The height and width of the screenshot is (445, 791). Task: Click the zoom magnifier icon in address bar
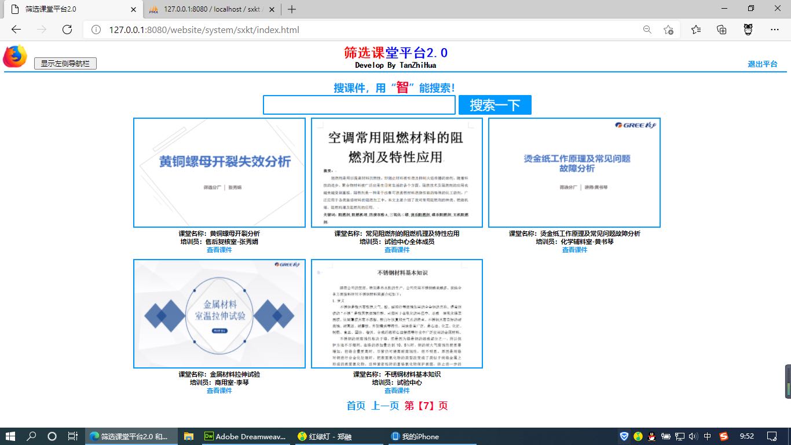pyautogui.click(x=647, y=30)
